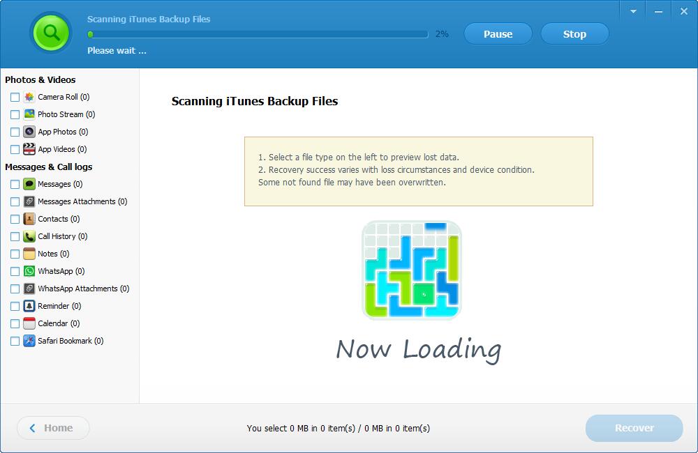This screenshot has width=698, height=453.
Task: Select the Messages Attachments paperclip icon
Action: click(x=29, y=201)
